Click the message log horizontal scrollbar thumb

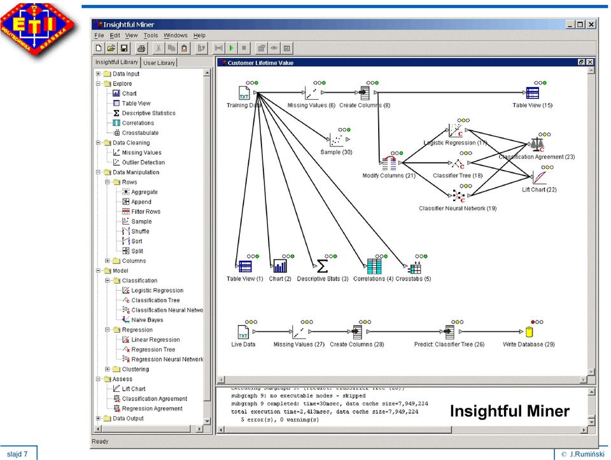pyautogui.click(x=338, y=429)
